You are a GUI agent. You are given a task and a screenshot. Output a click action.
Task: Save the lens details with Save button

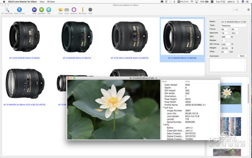coord(242,56)
